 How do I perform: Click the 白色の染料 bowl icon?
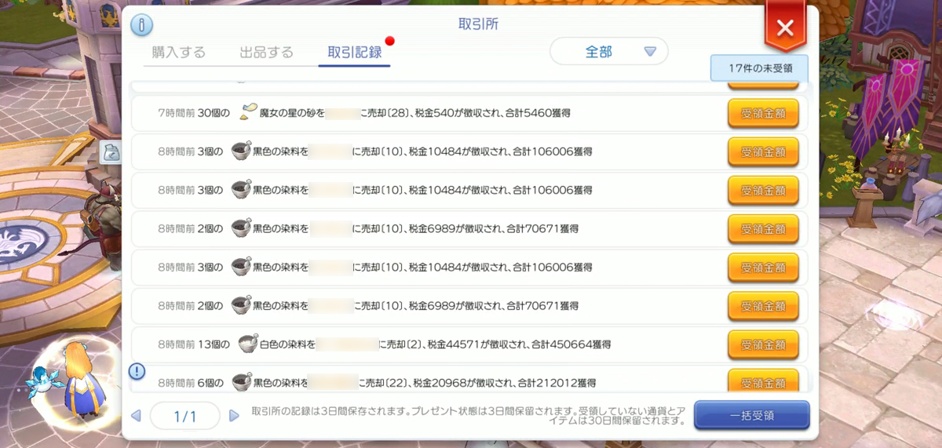[248, 344]
